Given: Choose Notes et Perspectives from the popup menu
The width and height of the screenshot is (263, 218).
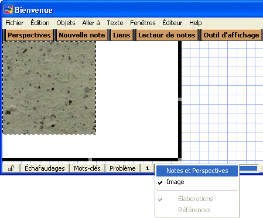Looking at the screenshot, I should click(197, 171).
